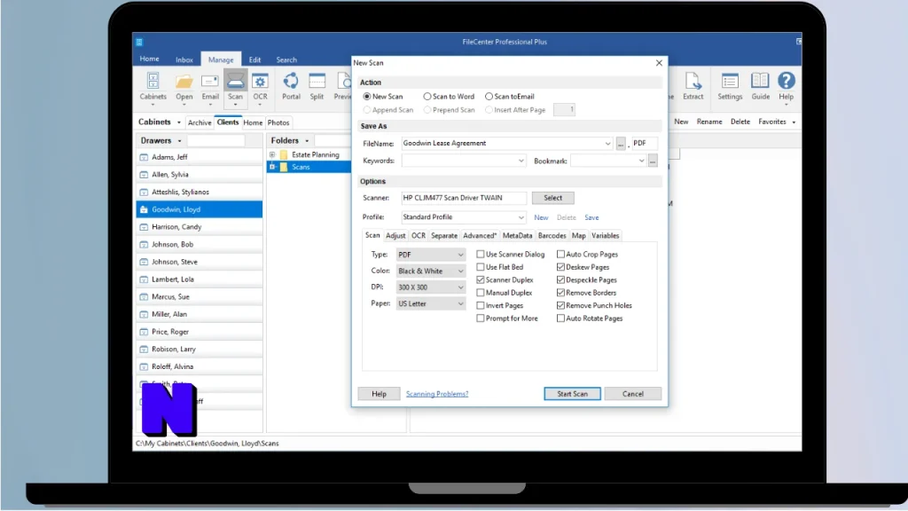Enable Auto Rotate Pages checkbox
The height and width of the screenshot is (511, 908).
click(560, 318)
